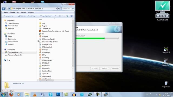Open Изображения library

tap(13, 42)
